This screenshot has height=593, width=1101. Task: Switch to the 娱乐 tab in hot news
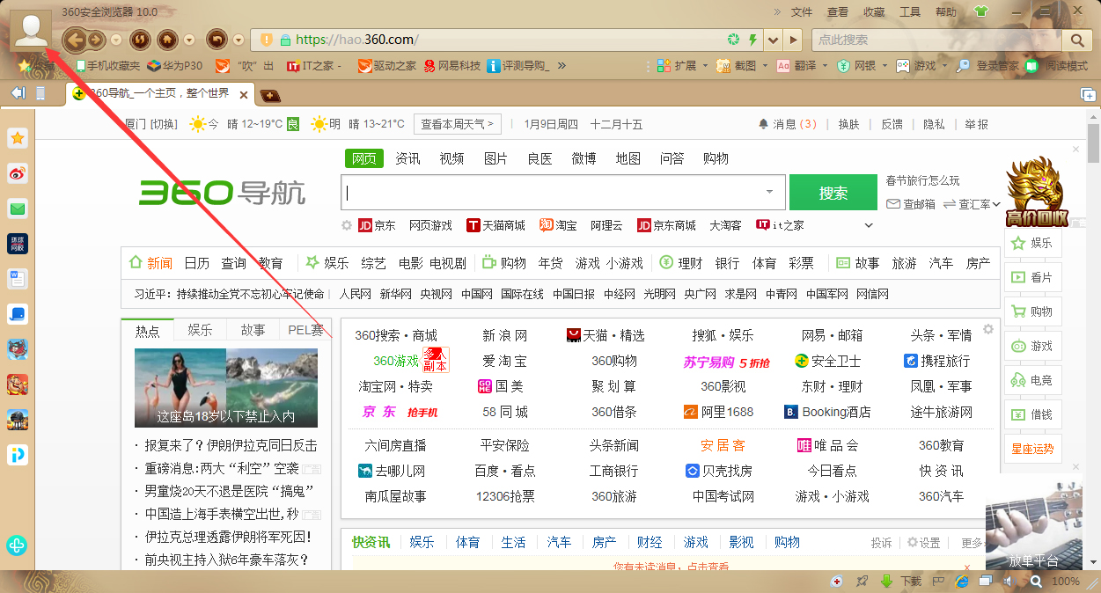200,329
